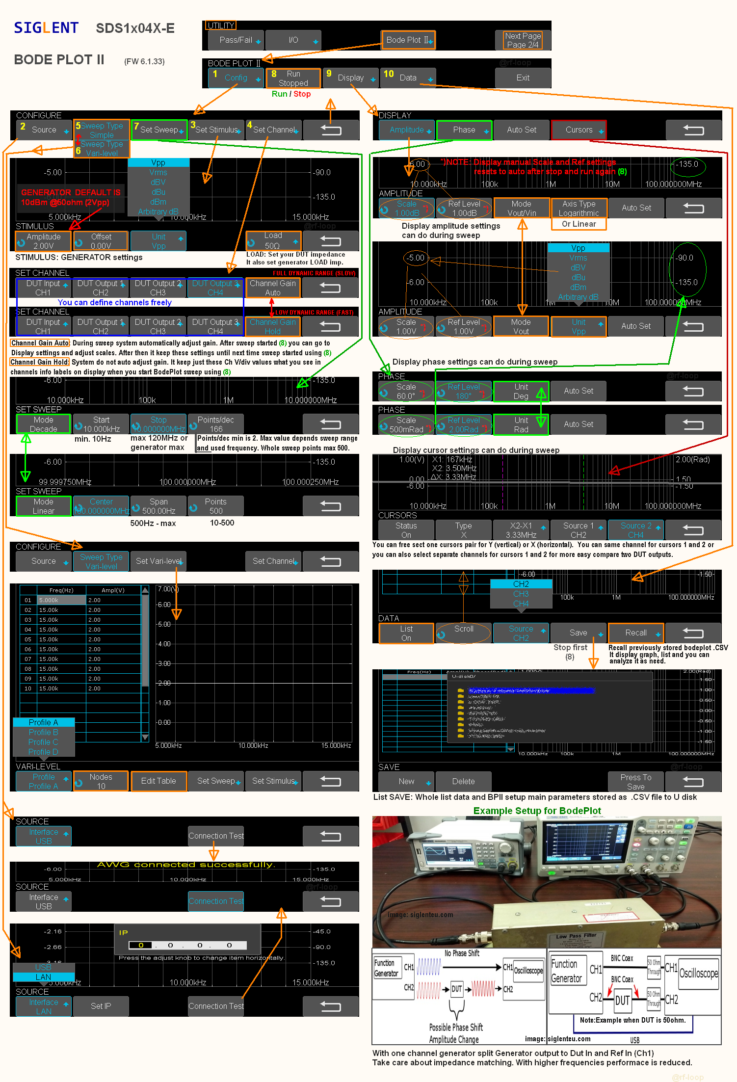Click the return arrow in the CONFIGURE menu beside Set Channel
Image resolution: width=737 pixels, height=1082 pixels.
tap(331, 130)
